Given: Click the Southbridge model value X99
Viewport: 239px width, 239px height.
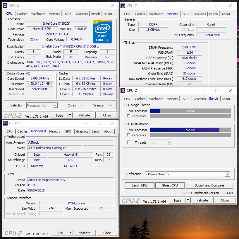Looking at the screenshot, I should tap(71, 160).
